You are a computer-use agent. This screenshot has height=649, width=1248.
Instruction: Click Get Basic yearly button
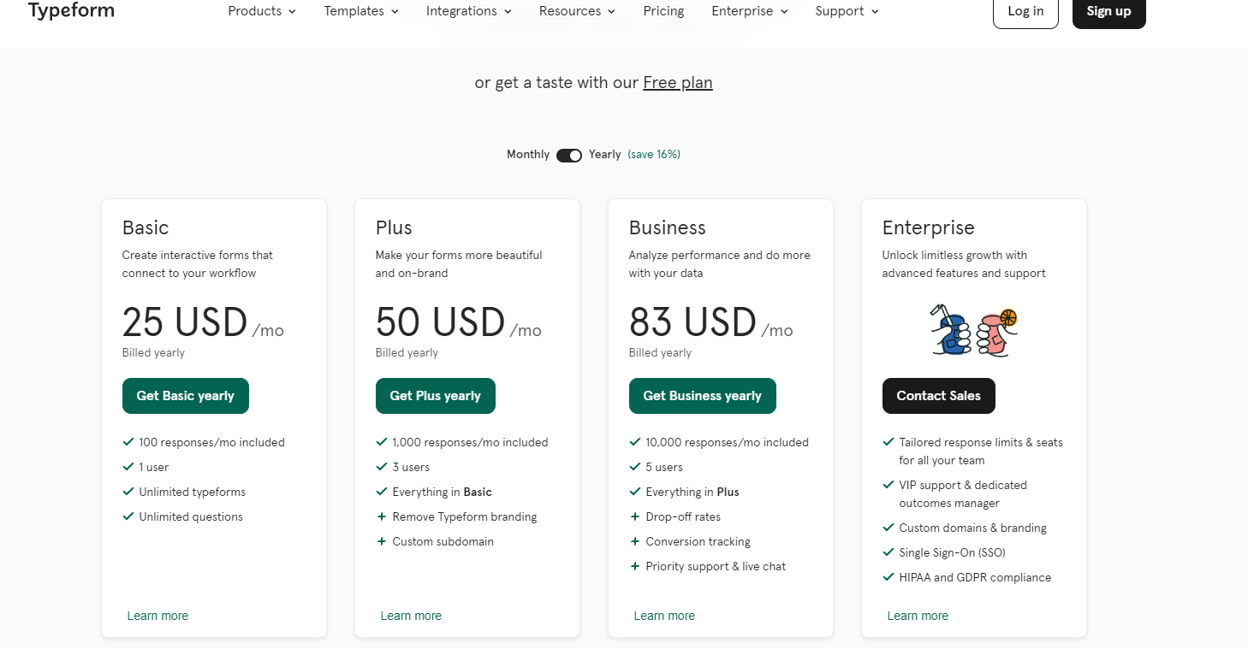point(186,396)
